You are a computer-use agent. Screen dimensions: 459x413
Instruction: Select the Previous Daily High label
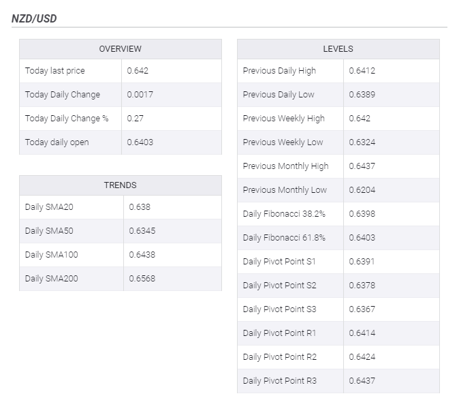[x=279, y=71]
